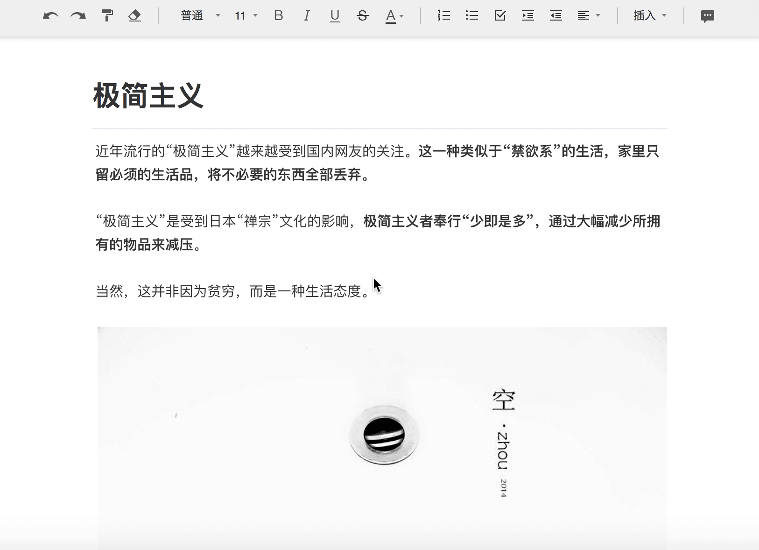Image resolution: width=759 pixels, height=550 pixels.
Task: Toggle underline formatting
Action: (x=335, y=15)
